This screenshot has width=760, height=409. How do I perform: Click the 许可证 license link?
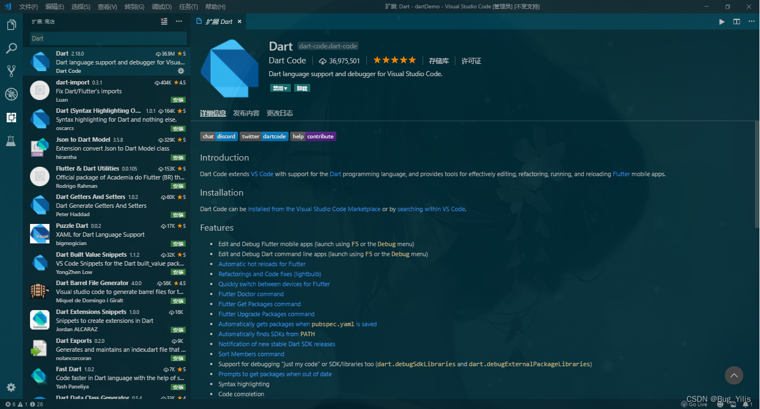tap(471, 61)
